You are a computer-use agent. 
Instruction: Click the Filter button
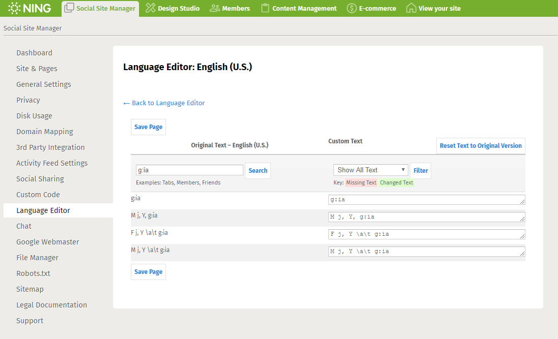[421, 171]
